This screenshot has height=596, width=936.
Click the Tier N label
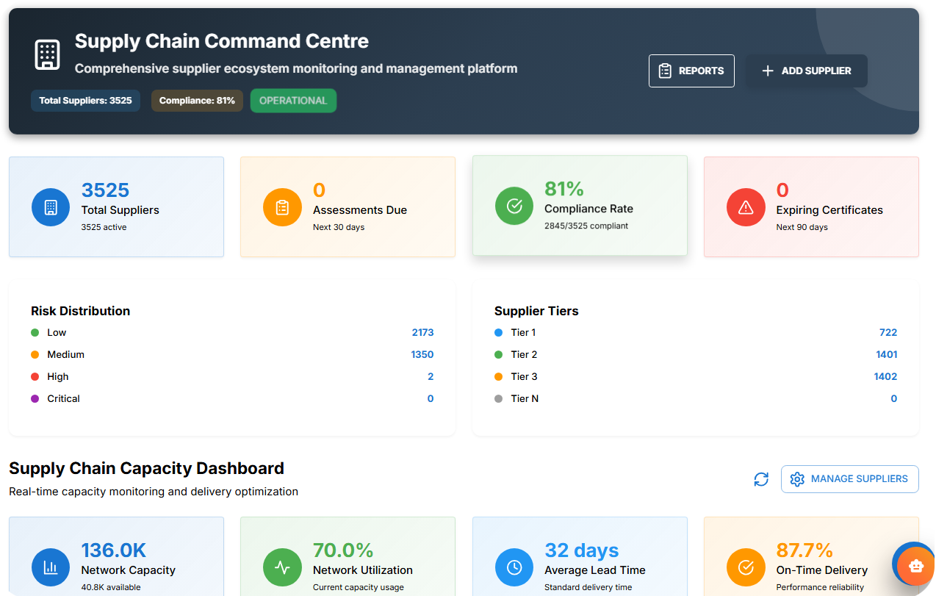pyautogui.click(x=525, y=399)
